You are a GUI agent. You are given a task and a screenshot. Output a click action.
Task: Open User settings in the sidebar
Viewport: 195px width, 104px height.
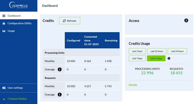[15, 88]
